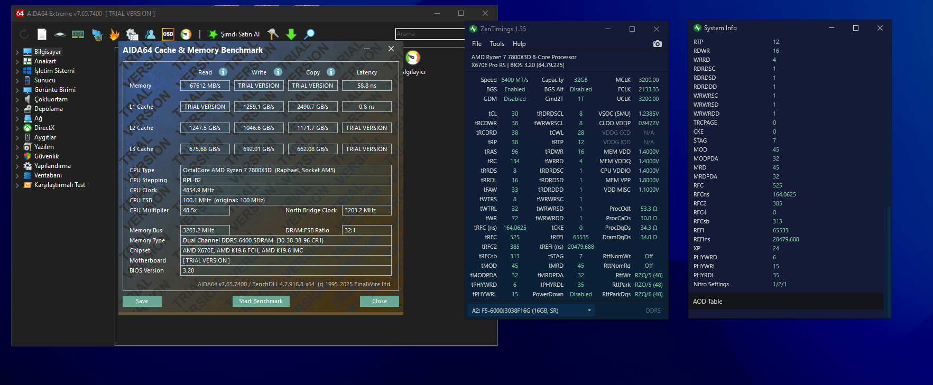Select the Ağ network tree item
This screenshot has width=933, height=385.
38,118
